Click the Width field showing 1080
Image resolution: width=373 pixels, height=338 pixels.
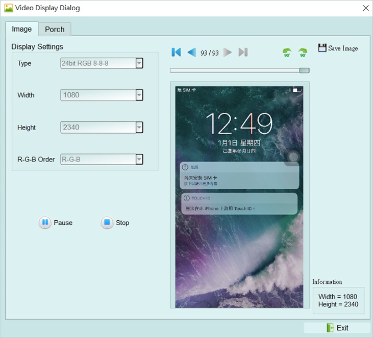coord(102,95)
